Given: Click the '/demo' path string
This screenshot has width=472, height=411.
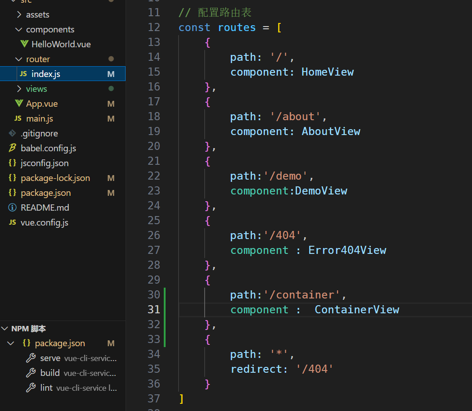Looking at the screenshot, I should tap(285, 176).
